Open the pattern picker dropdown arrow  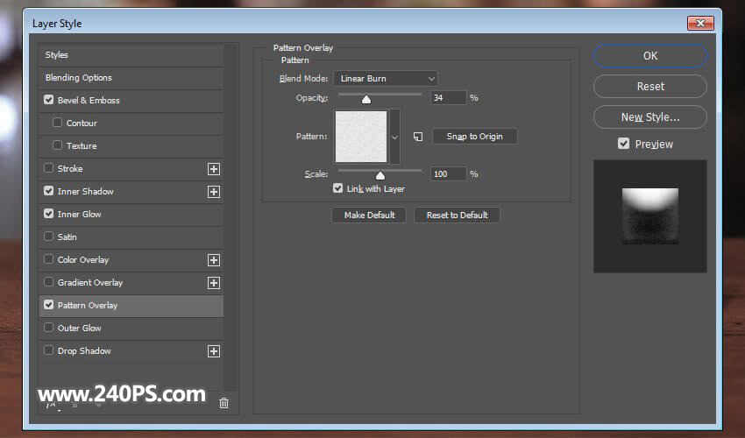[x=394, y=137]
